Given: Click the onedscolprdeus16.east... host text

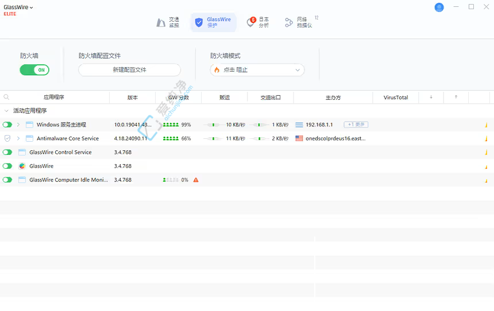Looking at the screenshot, I should [x=335, y=138].
